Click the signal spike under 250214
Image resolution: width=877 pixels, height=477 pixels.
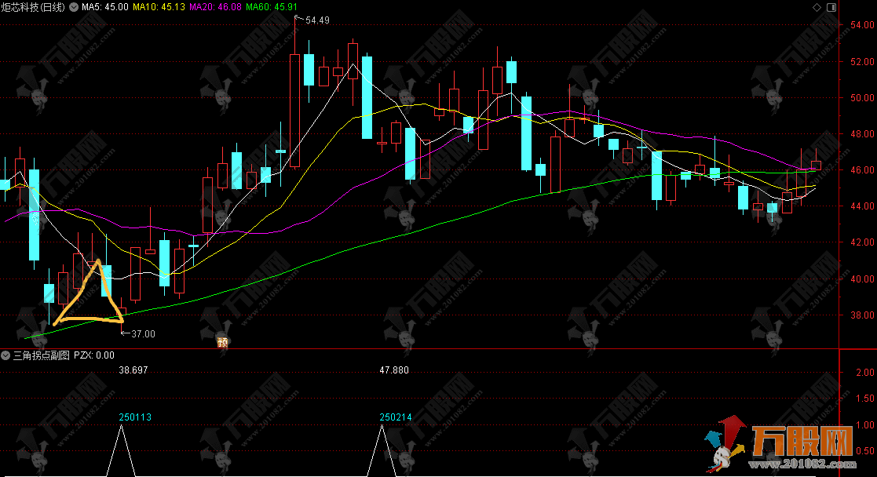point(382,450)
